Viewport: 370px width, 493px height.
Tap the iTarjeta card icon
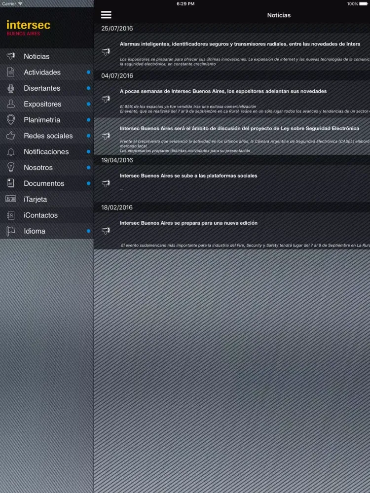pos(11,199)
